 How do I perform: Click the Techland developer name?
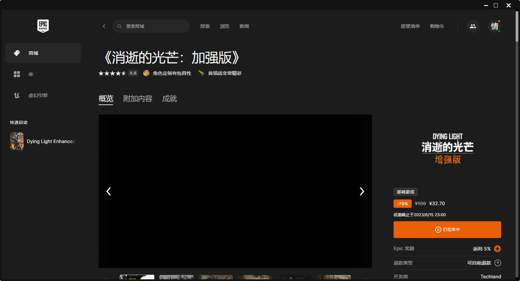pos(491,277)
